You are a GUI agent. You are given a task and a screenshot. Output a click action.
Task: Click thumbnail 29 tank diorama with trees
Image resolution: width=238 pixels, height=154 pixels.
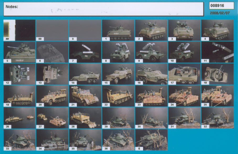point(118,118)
